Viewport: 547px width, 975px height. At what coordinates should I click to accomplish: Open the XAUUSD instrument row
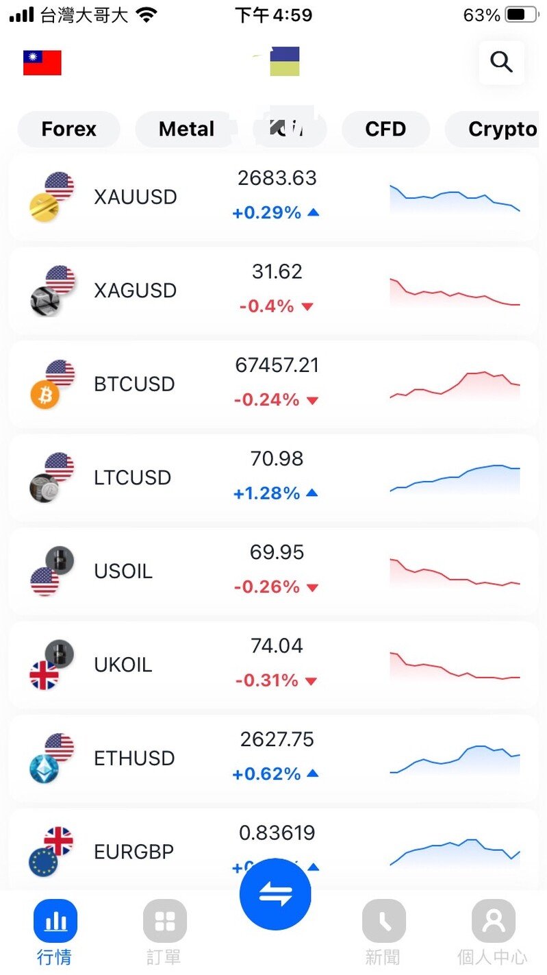[x=274, y=197]
